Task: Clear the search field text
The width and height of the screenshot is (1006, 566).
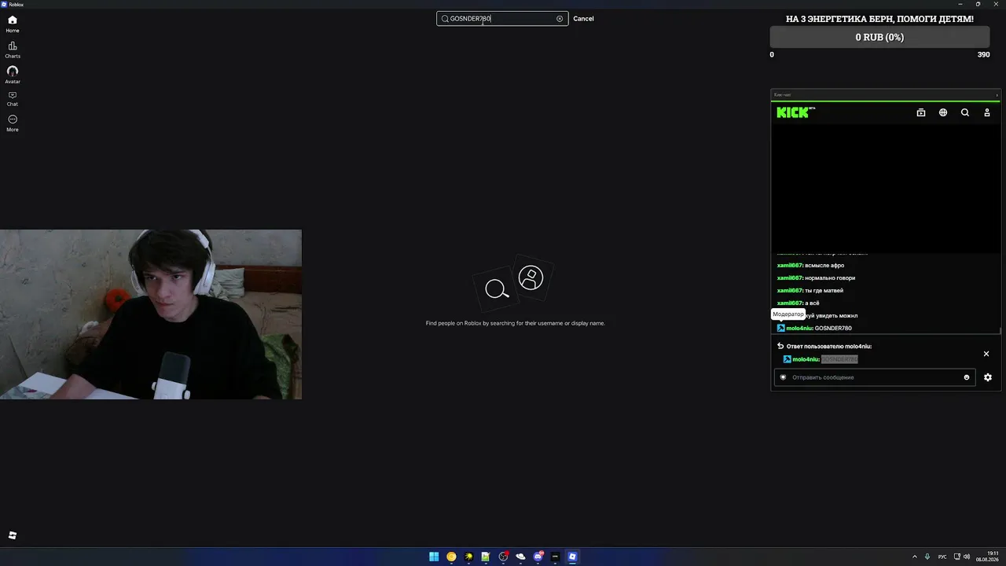Action: coord(560,19)
